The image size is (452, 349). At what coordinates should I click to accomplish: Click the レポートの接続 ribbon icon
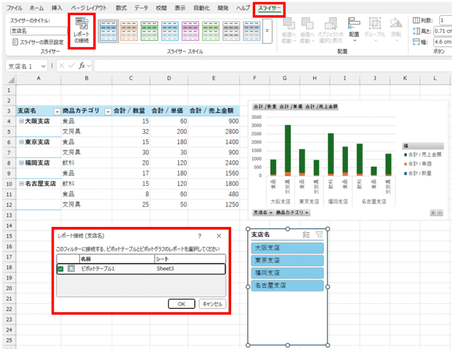tap(81, 30)
